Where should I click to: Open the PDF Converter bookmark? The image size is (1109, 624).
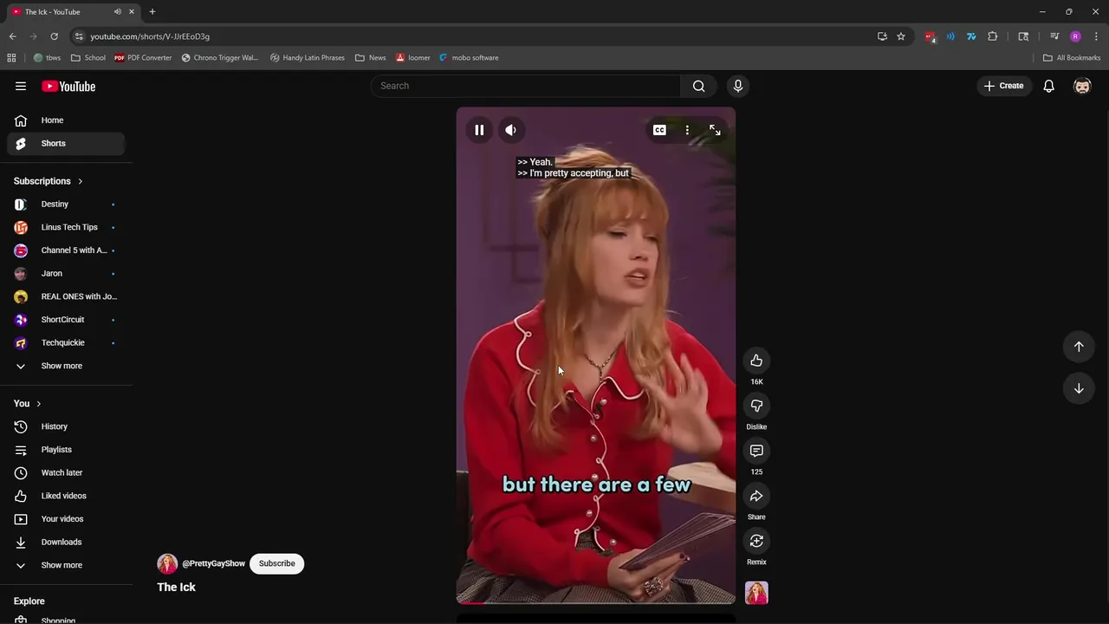pos(143,57)
